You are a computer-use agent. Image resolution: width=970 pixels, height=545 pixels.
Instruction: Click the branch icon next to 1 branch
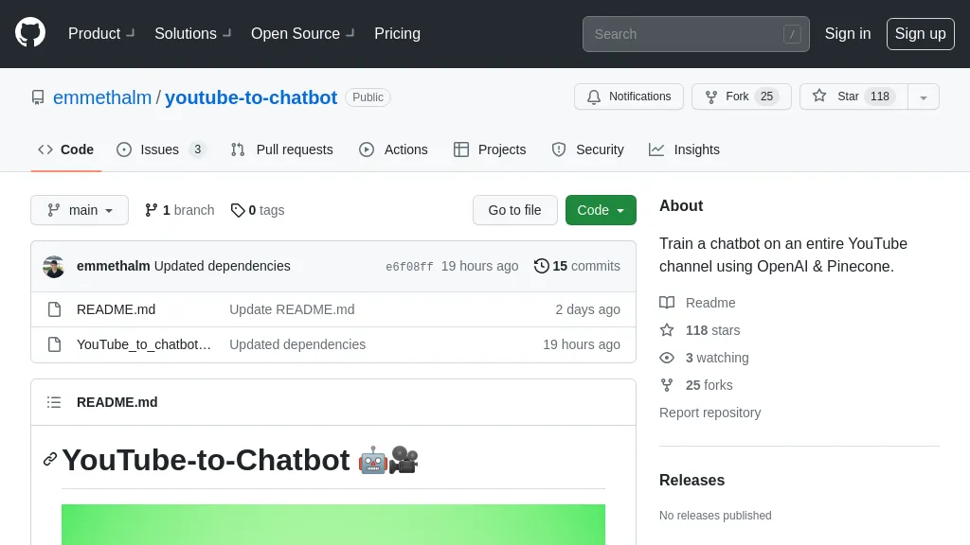152,210
